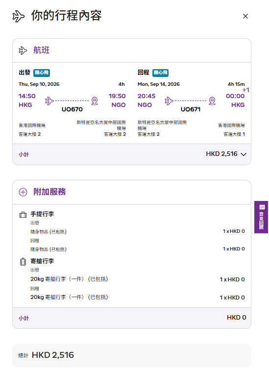This screenshot has height=373, width=269.
Task: Click the 寄艙行李 checked baggage suitcase icon
Action: click(23, 262)
